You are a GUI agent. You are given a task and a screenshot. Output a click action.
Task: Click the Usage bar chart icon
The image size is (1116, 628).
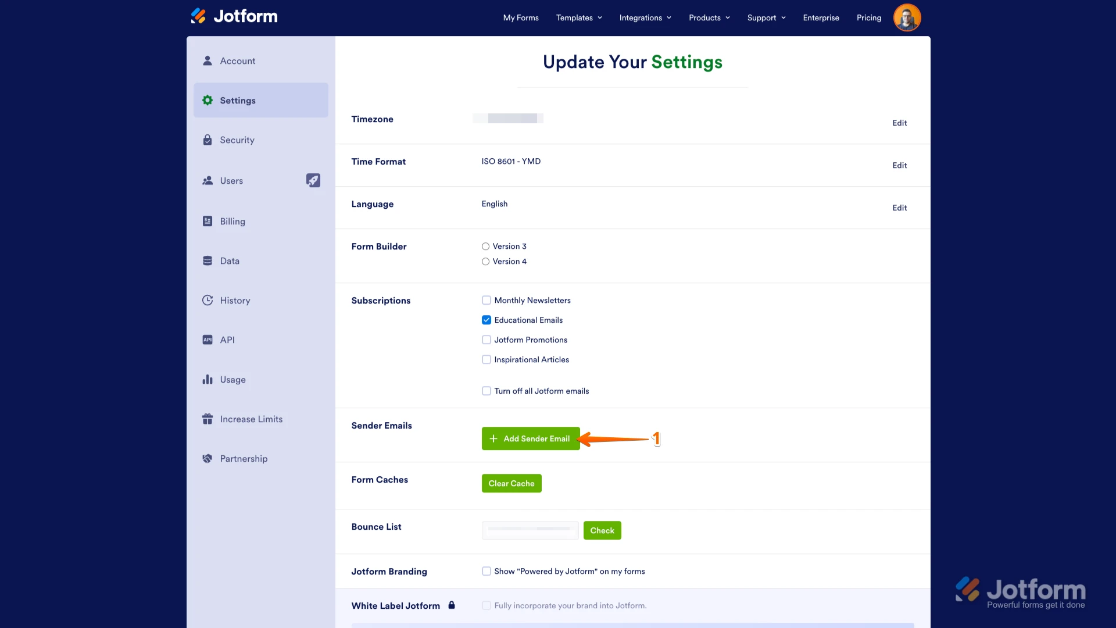(208, 379)
